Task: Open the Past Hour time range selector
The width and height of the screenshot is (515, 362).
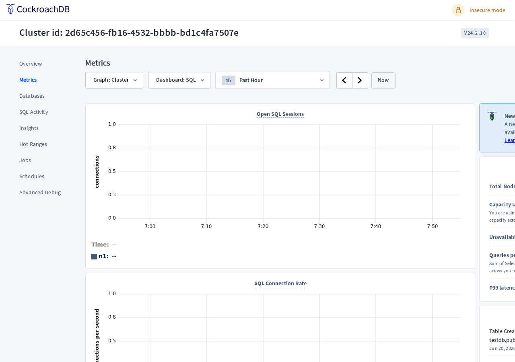Action: click(x=272, y=80)
